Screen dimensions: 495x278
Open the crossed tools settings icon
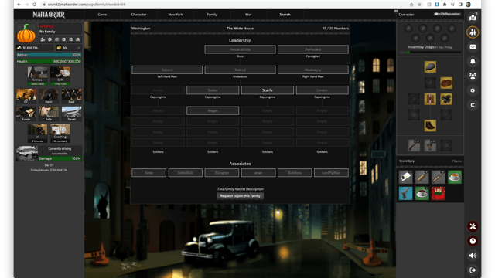click(x=473, y=226)
